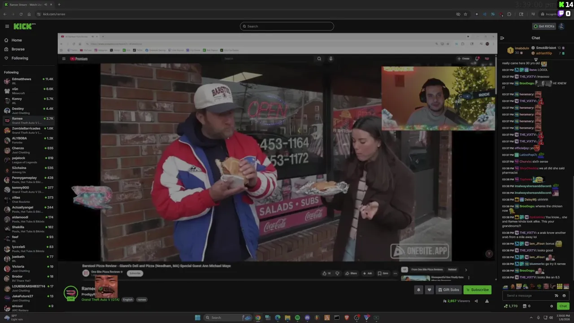
Task: Click the taskbar volume icon
Action: coord(551,318)
